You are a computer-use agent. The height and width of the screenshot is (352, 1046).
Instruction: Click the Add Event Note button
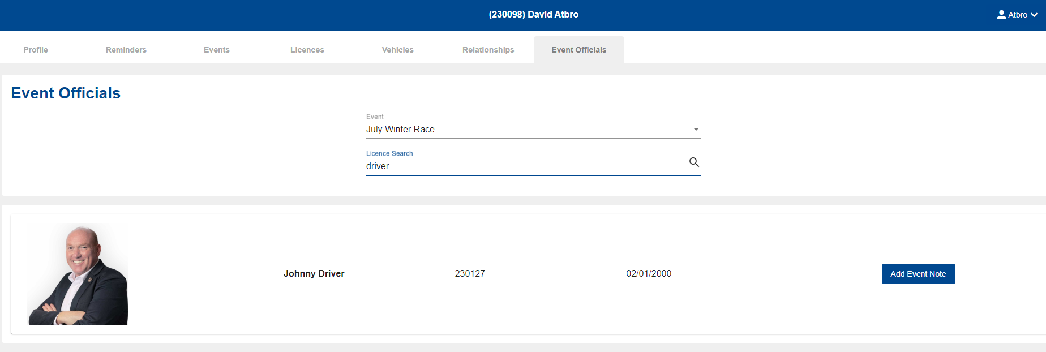(x=918, y=274)
